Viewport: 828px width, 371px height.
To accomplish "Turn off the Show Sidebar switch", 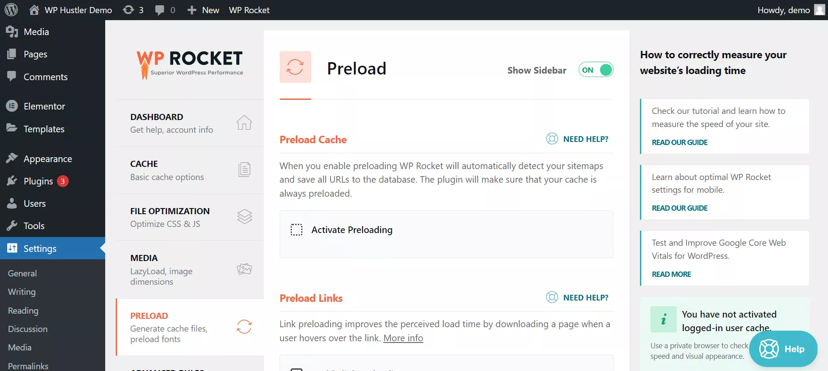I will (596, 70).
